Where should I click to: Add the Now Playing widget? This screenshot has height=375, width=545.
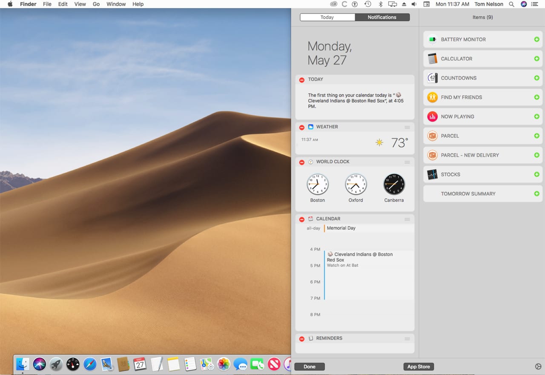pyautogui.click(x=536, y=116)
